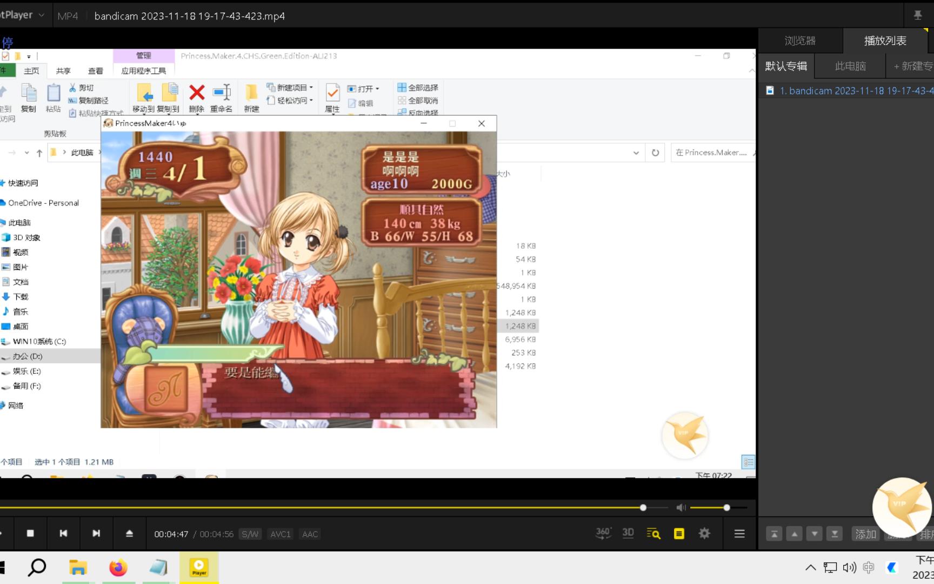Toggle 3D video mode

tap(628, 533)
